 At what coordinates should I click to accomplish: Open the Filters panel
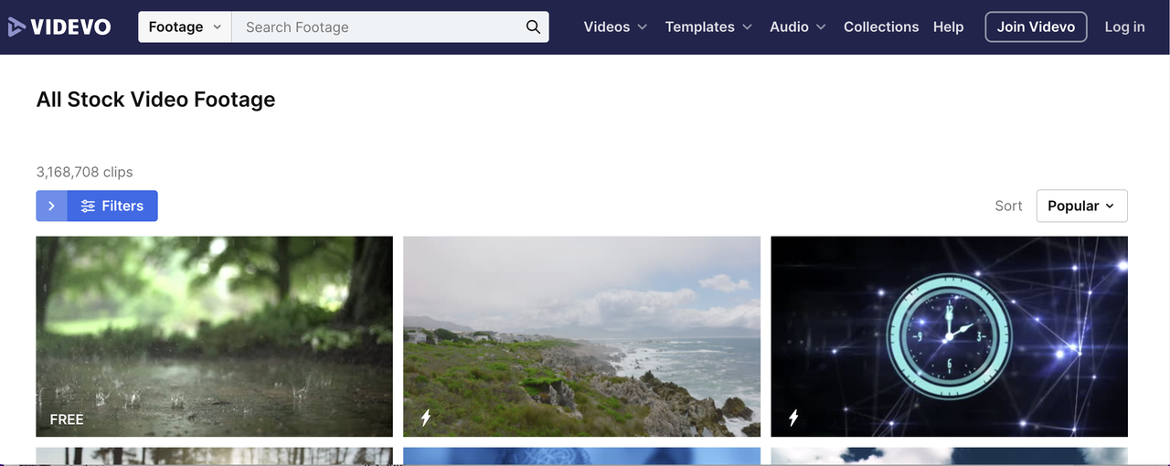click(112, 206)
